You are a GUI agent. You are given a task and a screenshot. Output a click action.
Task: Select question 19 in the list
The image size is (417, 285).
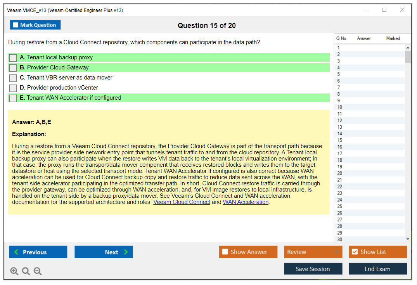point(369,167)
